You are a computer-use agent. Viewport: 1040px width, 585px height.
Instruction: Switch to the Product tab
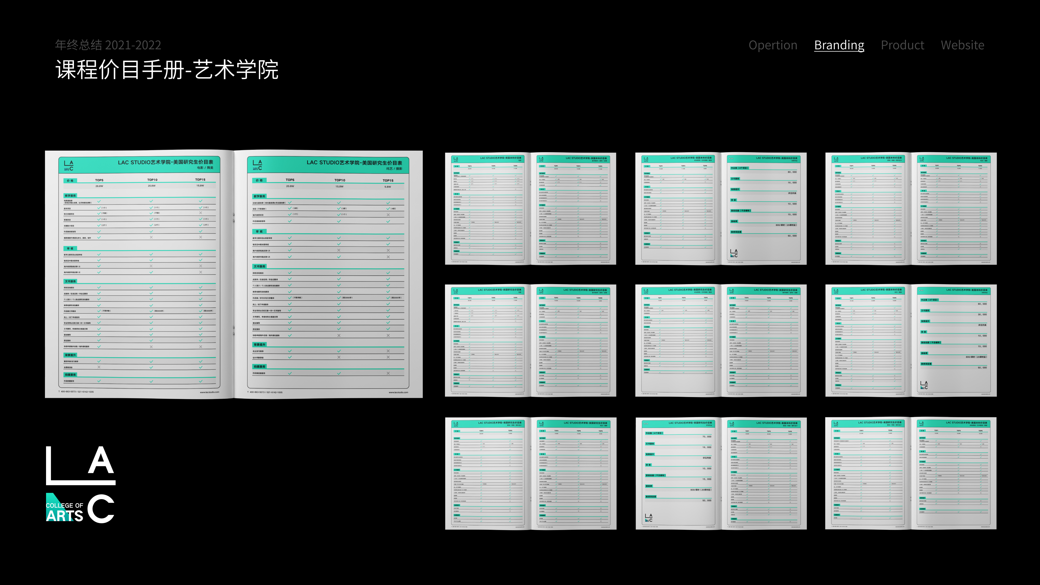pos(902,45)
